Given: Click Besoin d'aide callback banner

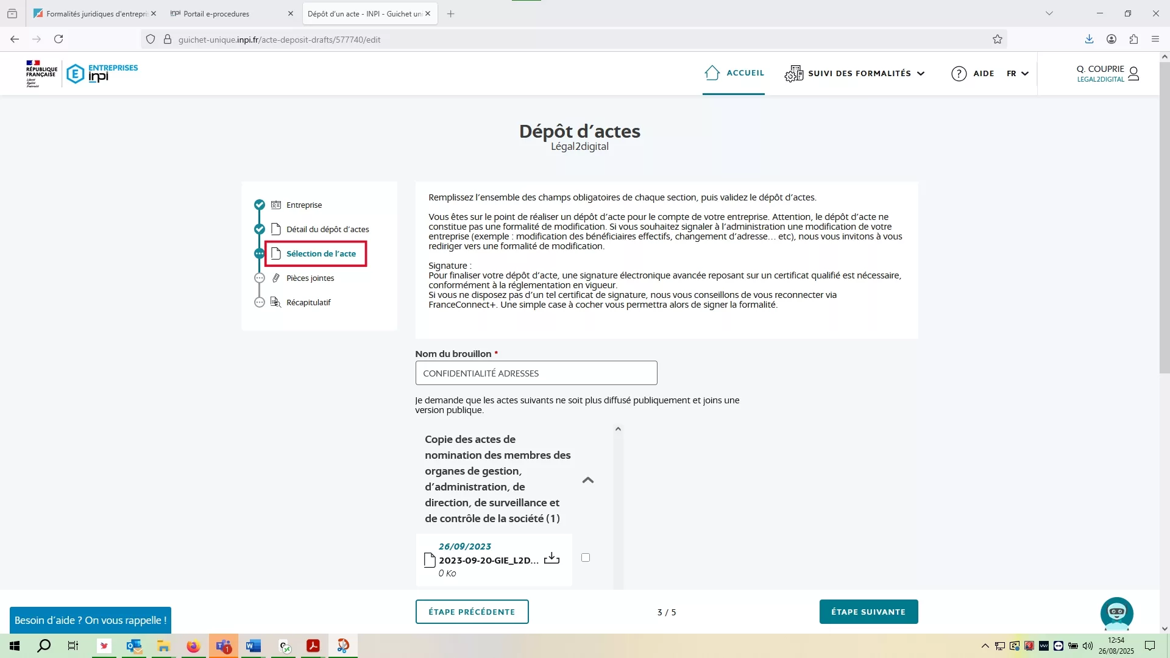Looking at the screenshot, I should [x=90, y=620].
